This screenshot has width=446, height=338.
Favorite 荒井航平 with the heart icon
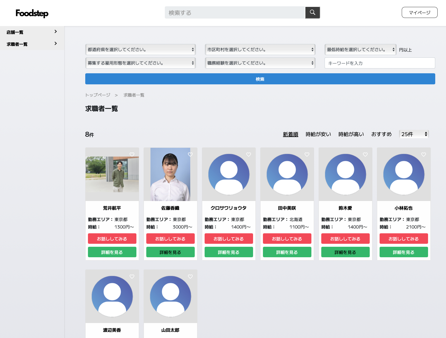point(132,154)
